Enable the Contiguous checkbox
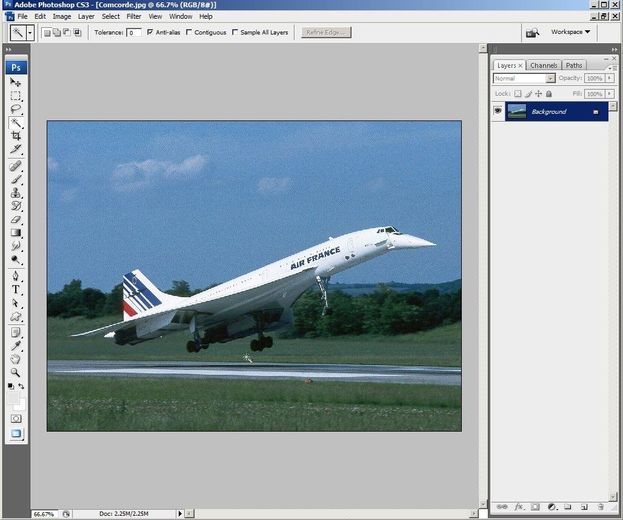Image resolution: width=623 pixels, height=520 pixels. (189, 33)
